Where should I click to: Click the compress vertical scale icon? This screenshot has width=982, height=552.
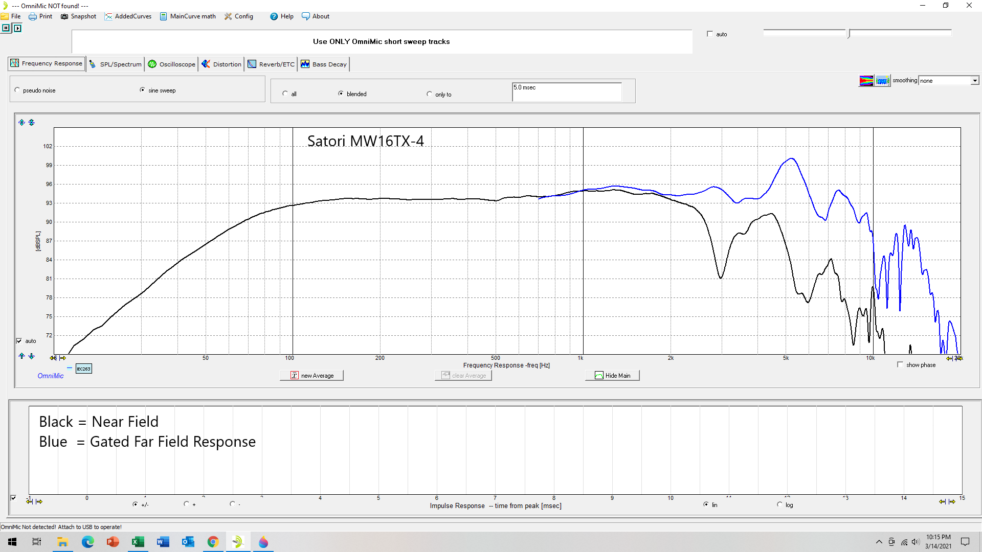click(x=32, y=122)
